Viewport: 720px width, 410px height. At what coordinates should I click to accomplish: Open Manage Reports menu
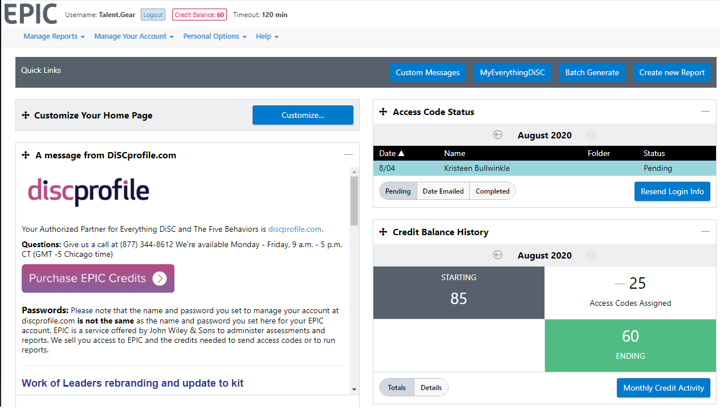54,36
